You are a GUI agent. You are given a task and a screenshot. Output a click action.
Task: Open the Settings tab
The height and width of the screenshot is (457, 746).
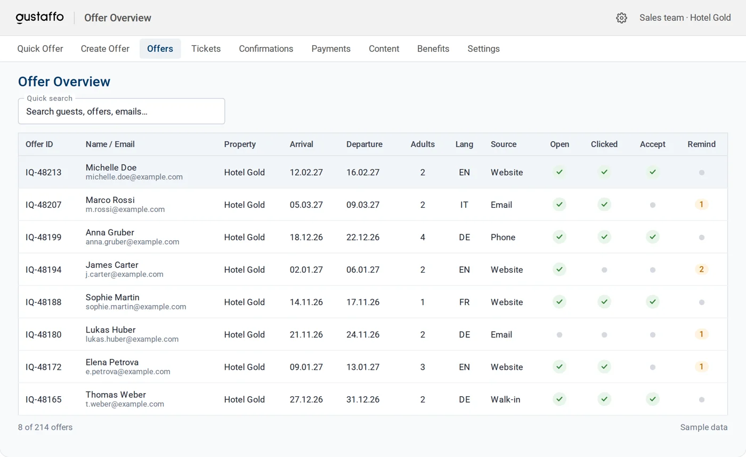[483, 49]
